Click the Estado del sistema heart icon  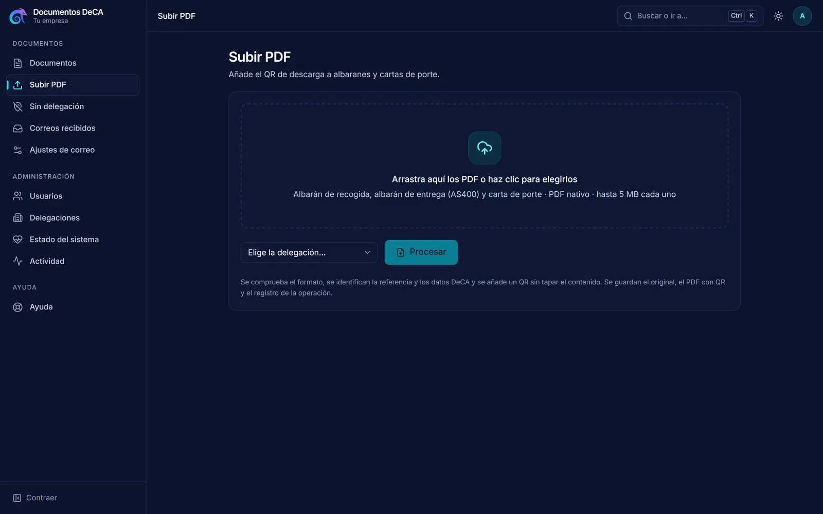tap(17, 240)
